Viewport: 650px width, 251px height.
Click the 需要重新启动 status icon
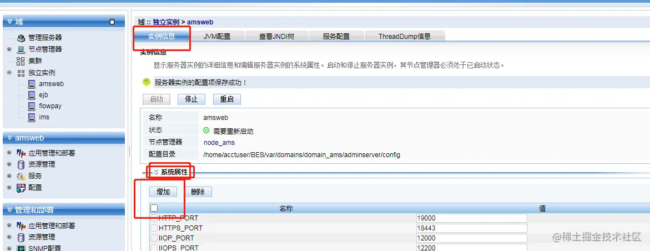(x=206, y=130)
